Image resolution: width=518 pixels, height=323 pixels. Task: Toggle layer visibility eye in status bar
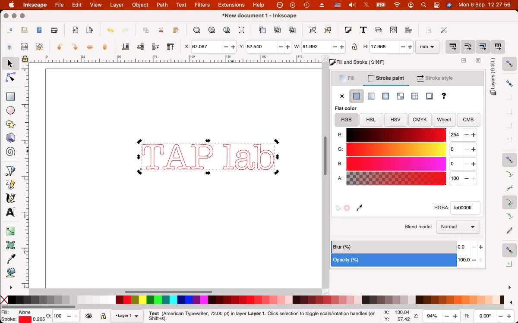tap(89, 316)
